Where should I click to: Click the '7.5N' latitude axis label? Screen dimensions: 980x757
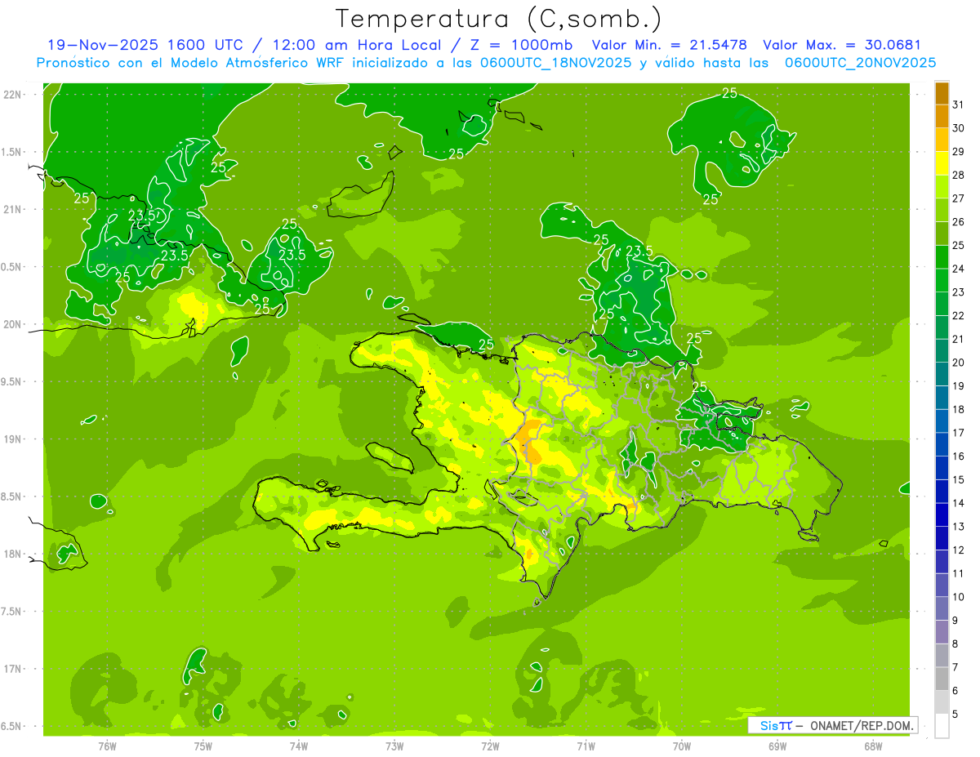(x=12, y=612)
